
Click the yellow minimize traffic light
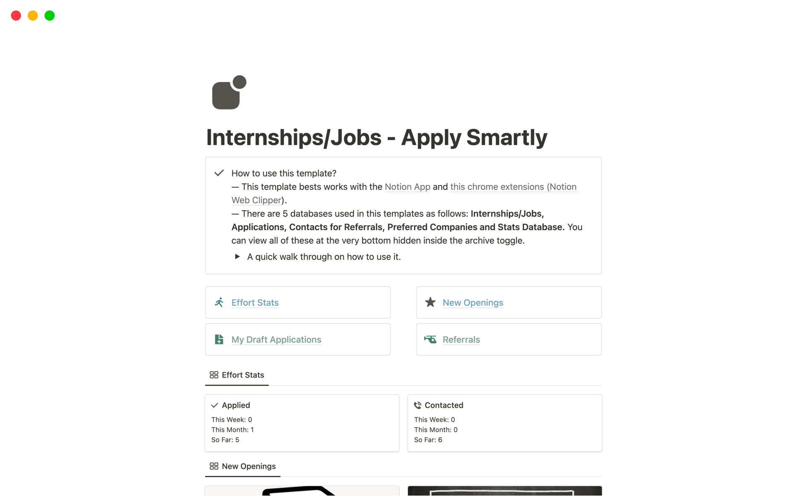click(33, 16)
